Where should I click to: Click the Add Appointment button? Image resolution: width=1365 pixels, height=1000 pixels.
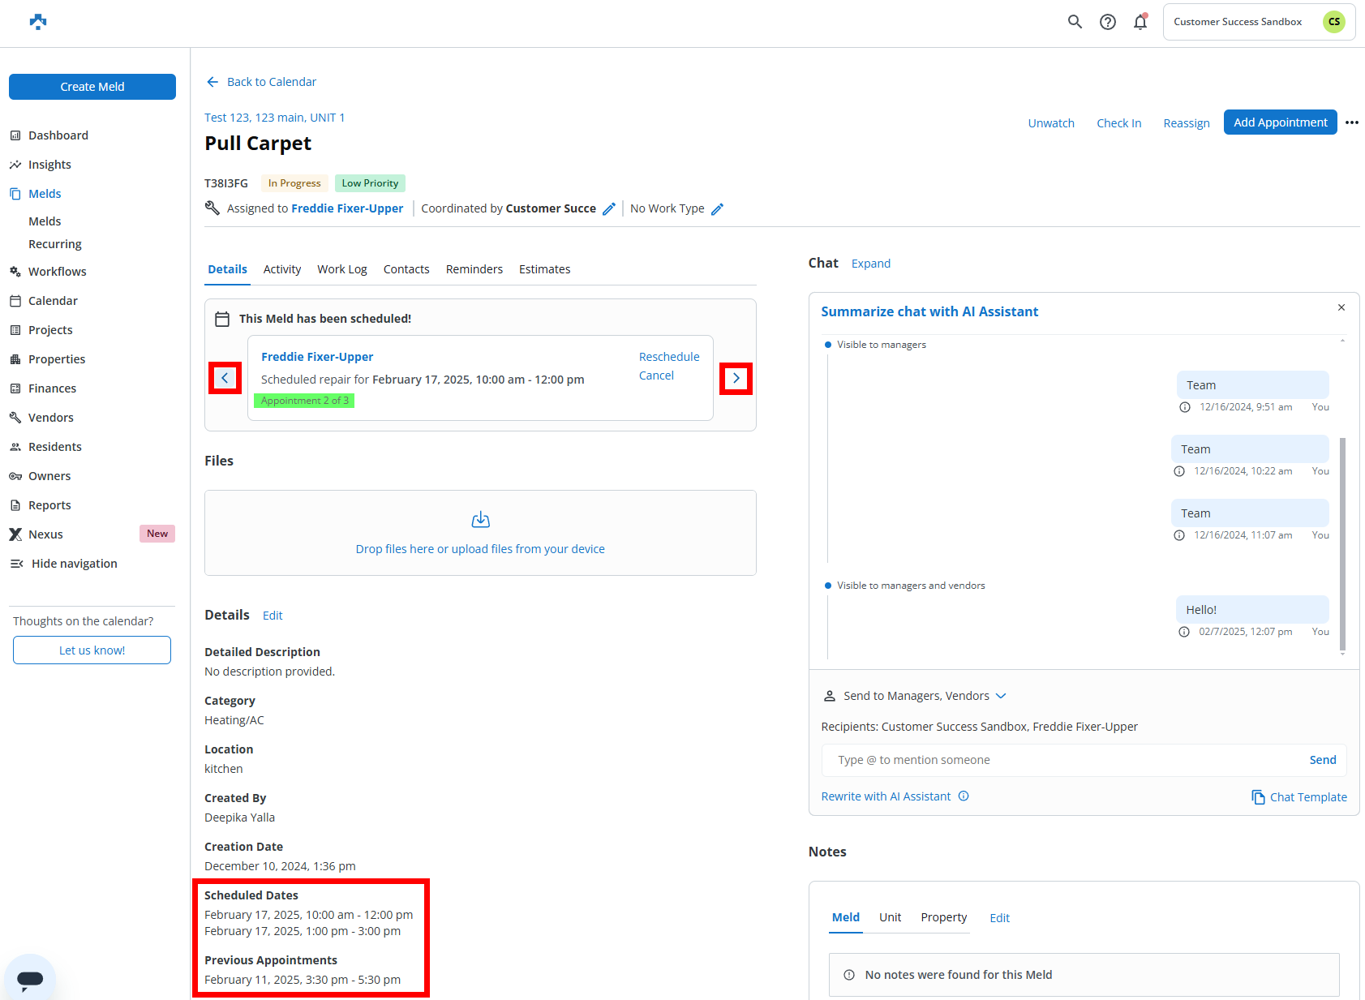click(1280, 122)
